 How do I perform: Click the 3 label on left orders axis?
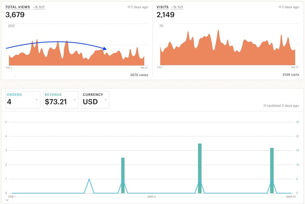click(x=6, y=151)
